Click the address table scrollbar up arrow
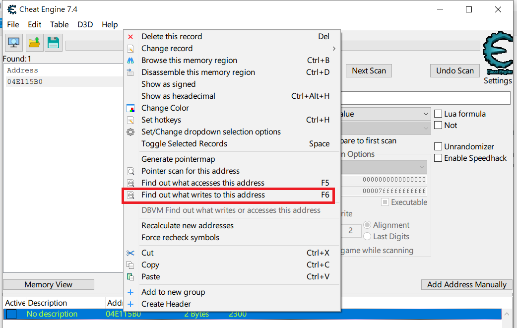 [507, 314]
